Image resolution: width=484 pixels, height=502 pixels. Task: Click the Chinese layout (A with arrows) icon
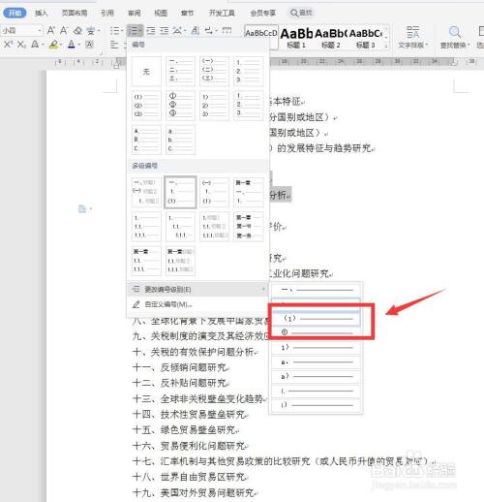tap(177, 31)
